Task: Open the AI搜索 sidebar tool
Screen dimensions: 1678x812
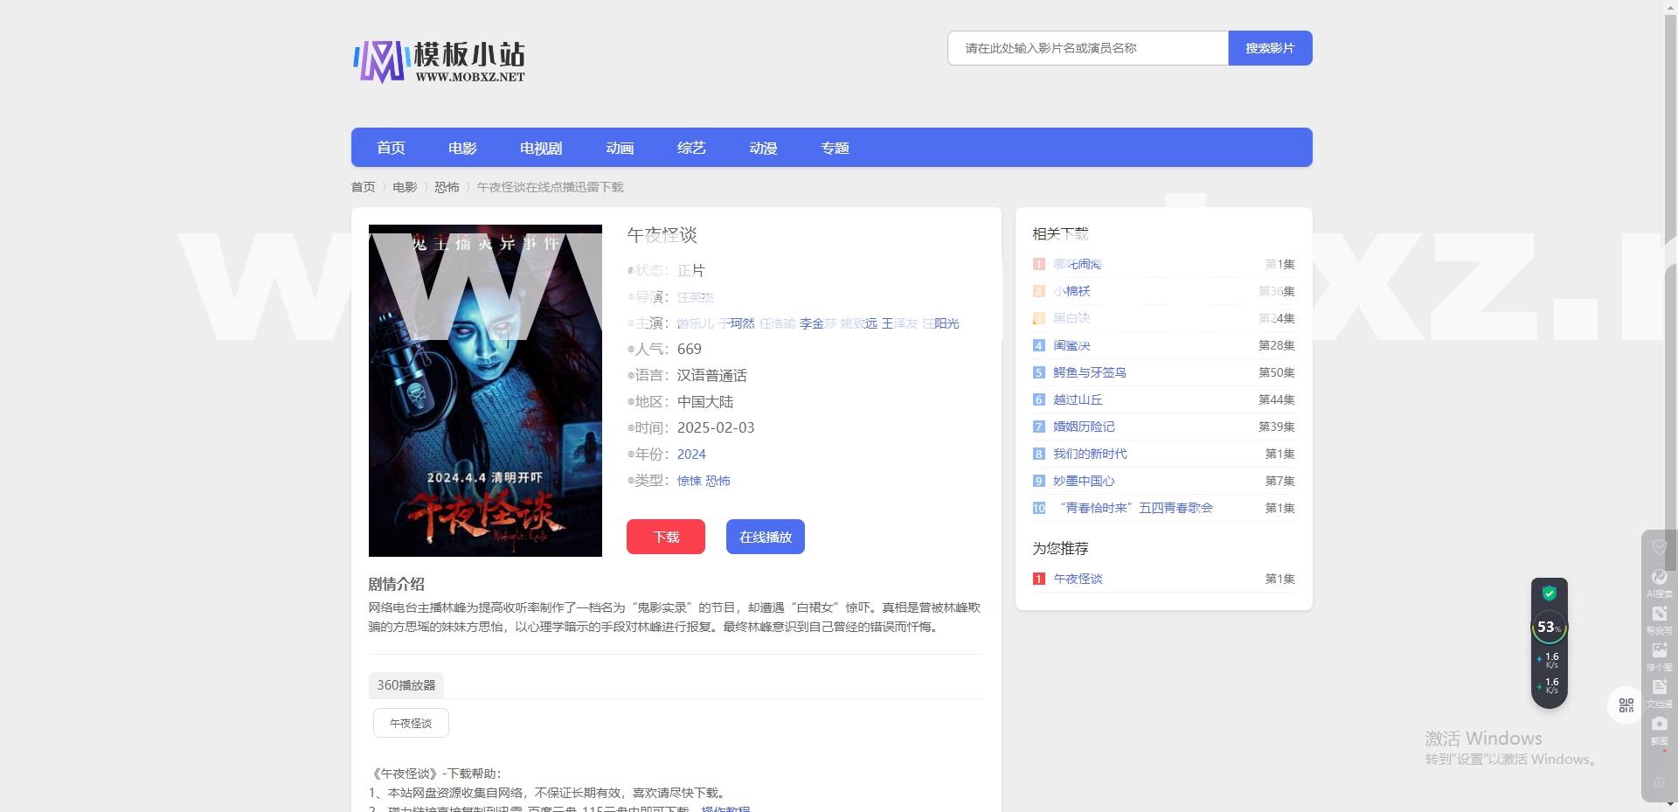Action: pos(1659,582)
